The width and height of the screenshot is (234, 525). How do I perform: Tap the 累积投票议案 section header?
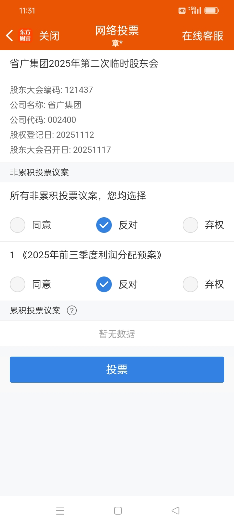[x=35, y=310]
